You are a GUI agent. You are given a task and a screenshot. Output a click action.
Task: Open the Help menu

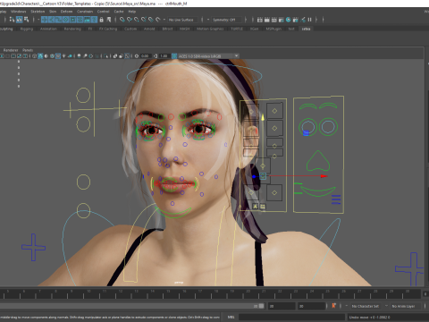pyautogui.click(x=132, y=12)
